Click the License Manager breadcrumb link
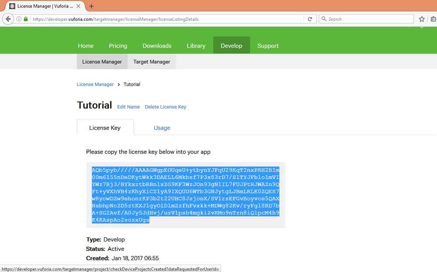The image size is (437, 272). point(95,84)
